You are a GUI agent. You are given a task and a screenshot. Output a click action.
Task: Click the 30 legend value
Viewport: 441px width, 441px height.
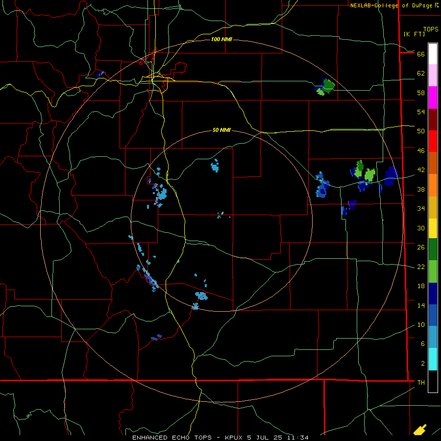[x=421, y=228]
